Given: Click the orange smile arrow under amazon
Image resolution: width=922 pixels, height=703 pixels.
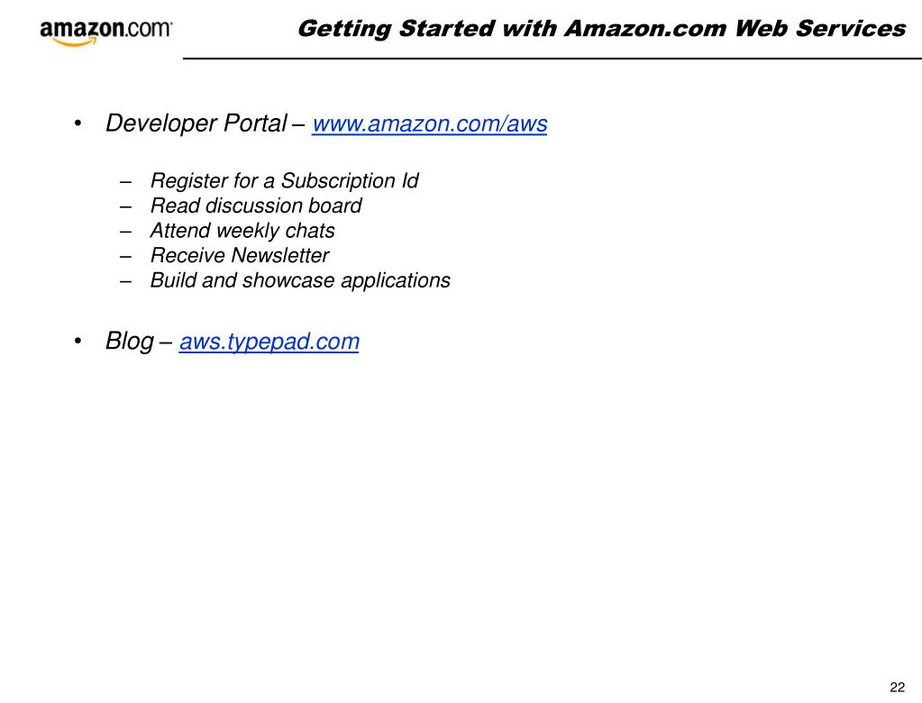Looking at the screenshot, I should [76, 41].
